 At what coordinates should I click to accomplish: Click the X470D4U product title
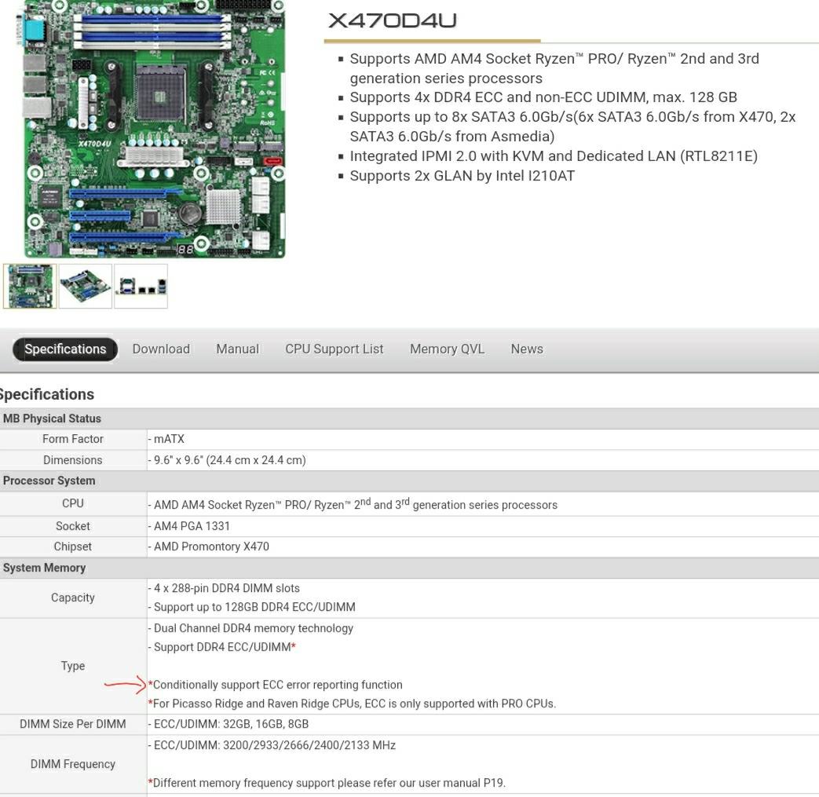[x=393, y=21]
